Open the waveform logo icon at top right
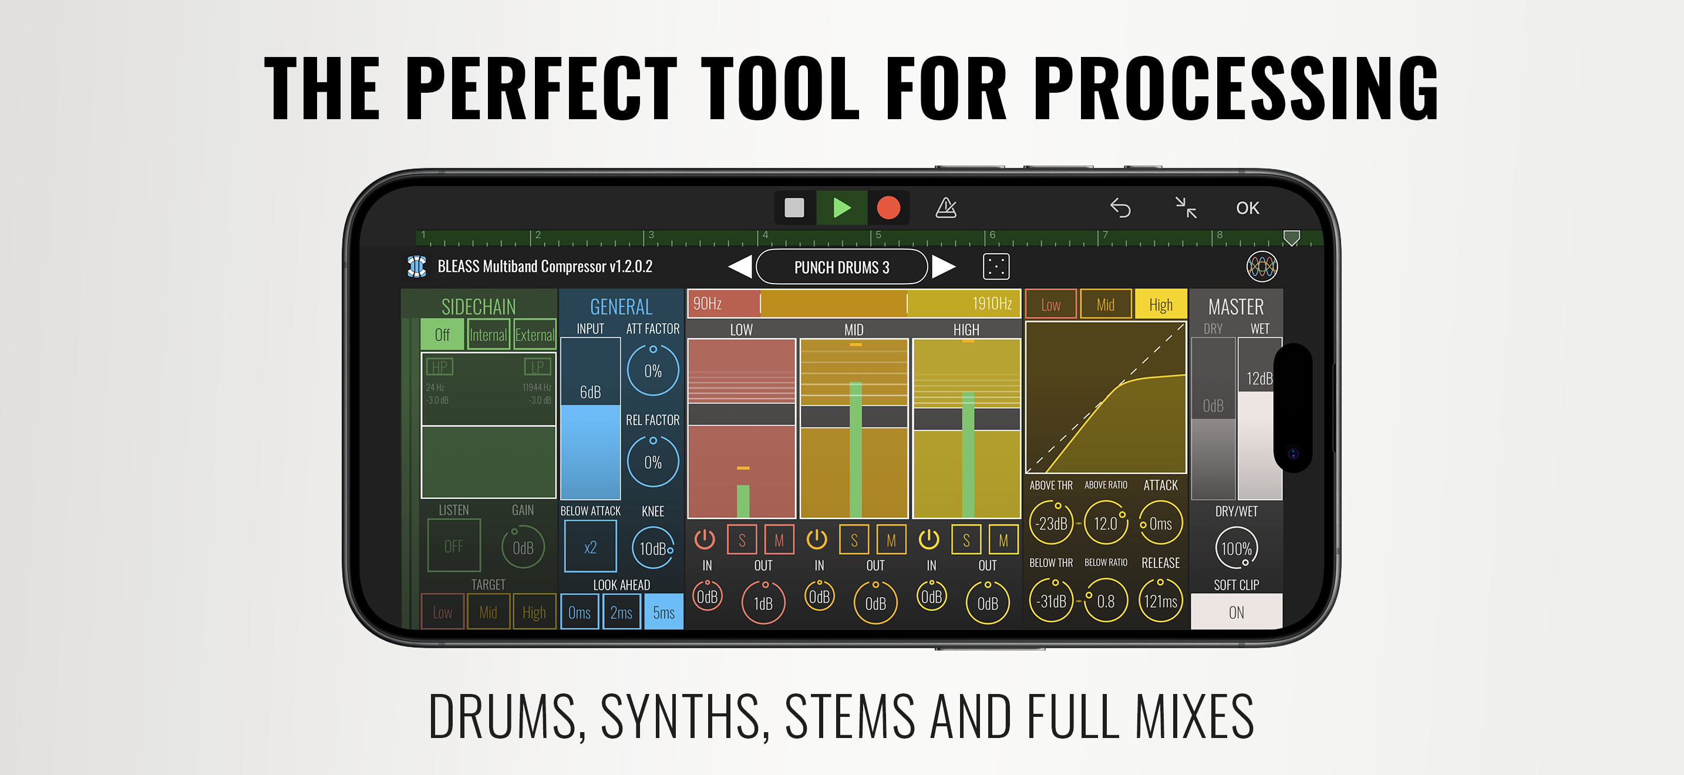 coord(1261,267)
